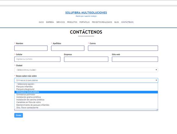
Task: Click the textarea resize handle corner
Action: pos(157,110)
